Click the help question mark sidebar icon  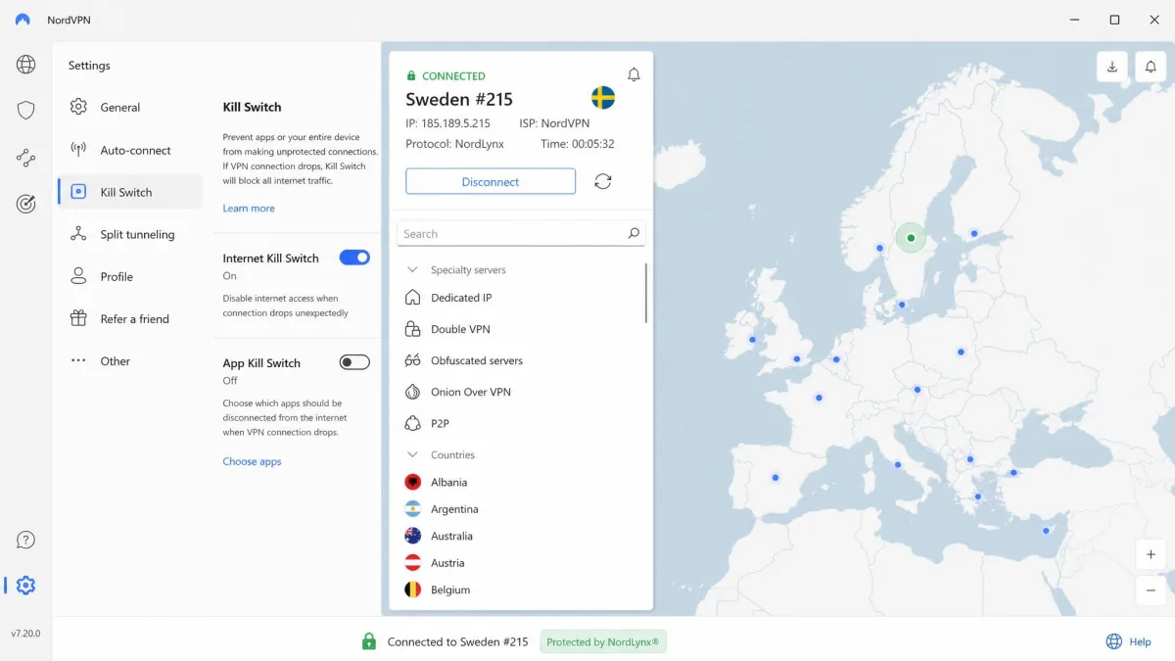pyautogui.click(x=26, y=540)
